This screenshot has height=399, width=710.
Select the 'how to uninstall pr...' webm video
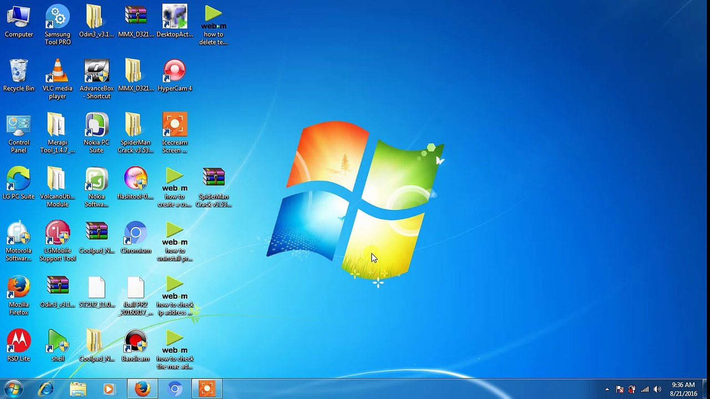coord(175,242)
